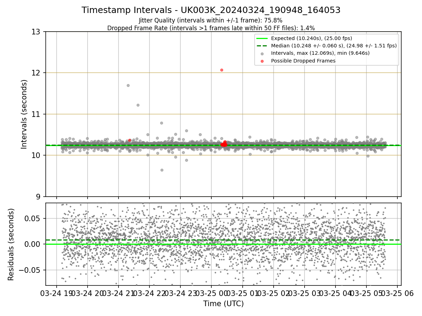Click x-axis tick label "03-24 23"
Screen dimensions: 422x316
(x=180, y=294)
